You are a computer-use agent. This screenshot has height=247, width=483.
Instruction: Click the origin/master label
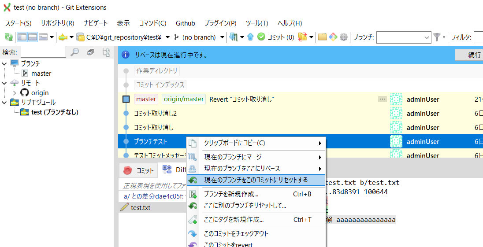(184, 99)
